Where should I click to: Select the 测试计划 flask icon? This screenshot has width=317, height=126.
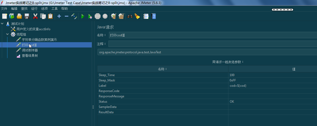(8, 24)
